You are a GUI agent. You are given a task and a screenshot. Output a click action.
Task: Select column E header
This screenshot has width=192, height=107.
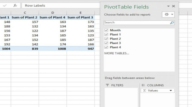81,13
